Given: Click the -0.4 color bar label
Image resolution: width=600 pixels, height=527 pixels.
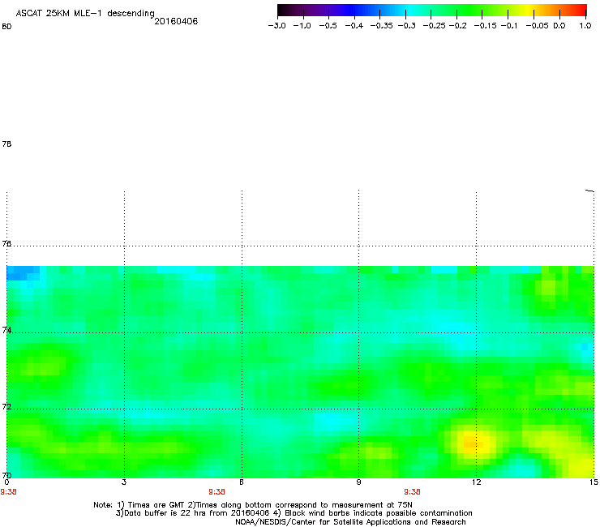Looking at the screenshot, I should 354,26.
